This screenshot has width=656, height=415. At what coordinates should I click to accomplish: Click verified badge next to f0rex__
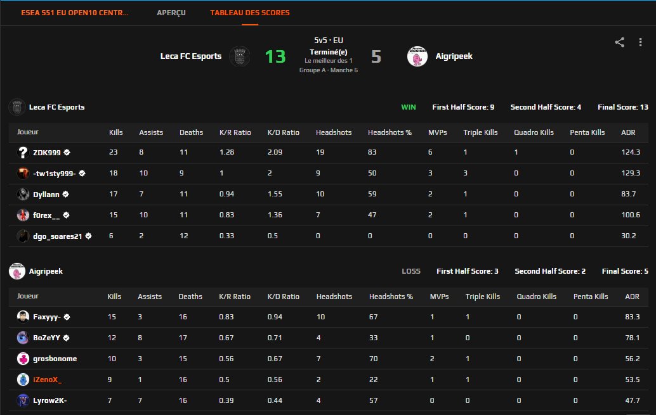tap(66, 215)
